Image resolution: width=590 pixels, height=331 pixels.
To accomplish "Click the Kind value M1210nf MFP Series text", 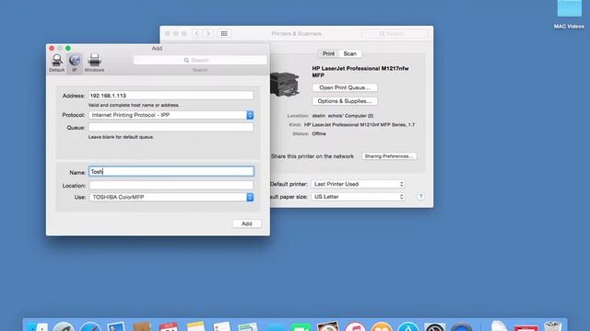I will pos(360,125).
